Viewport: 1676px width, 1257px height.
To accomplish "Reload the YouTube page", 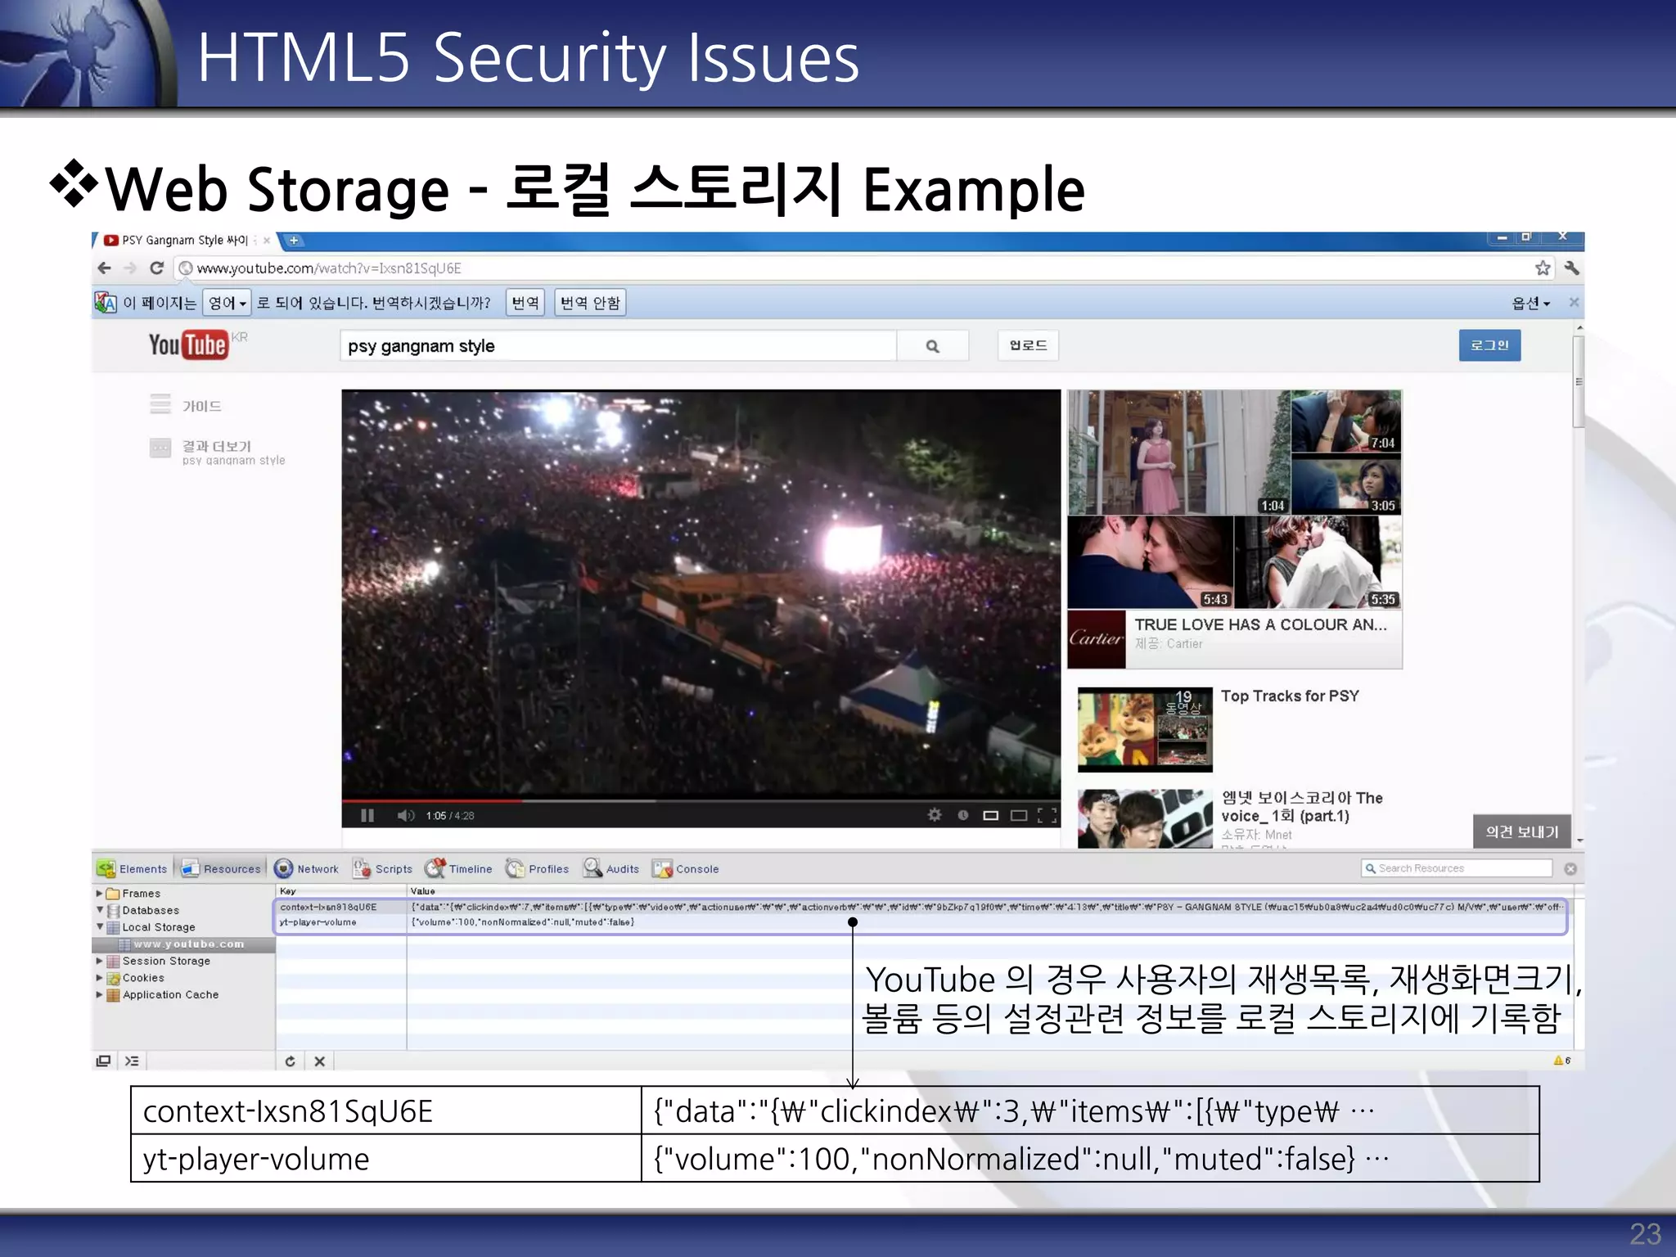I will tap(157, 268).
